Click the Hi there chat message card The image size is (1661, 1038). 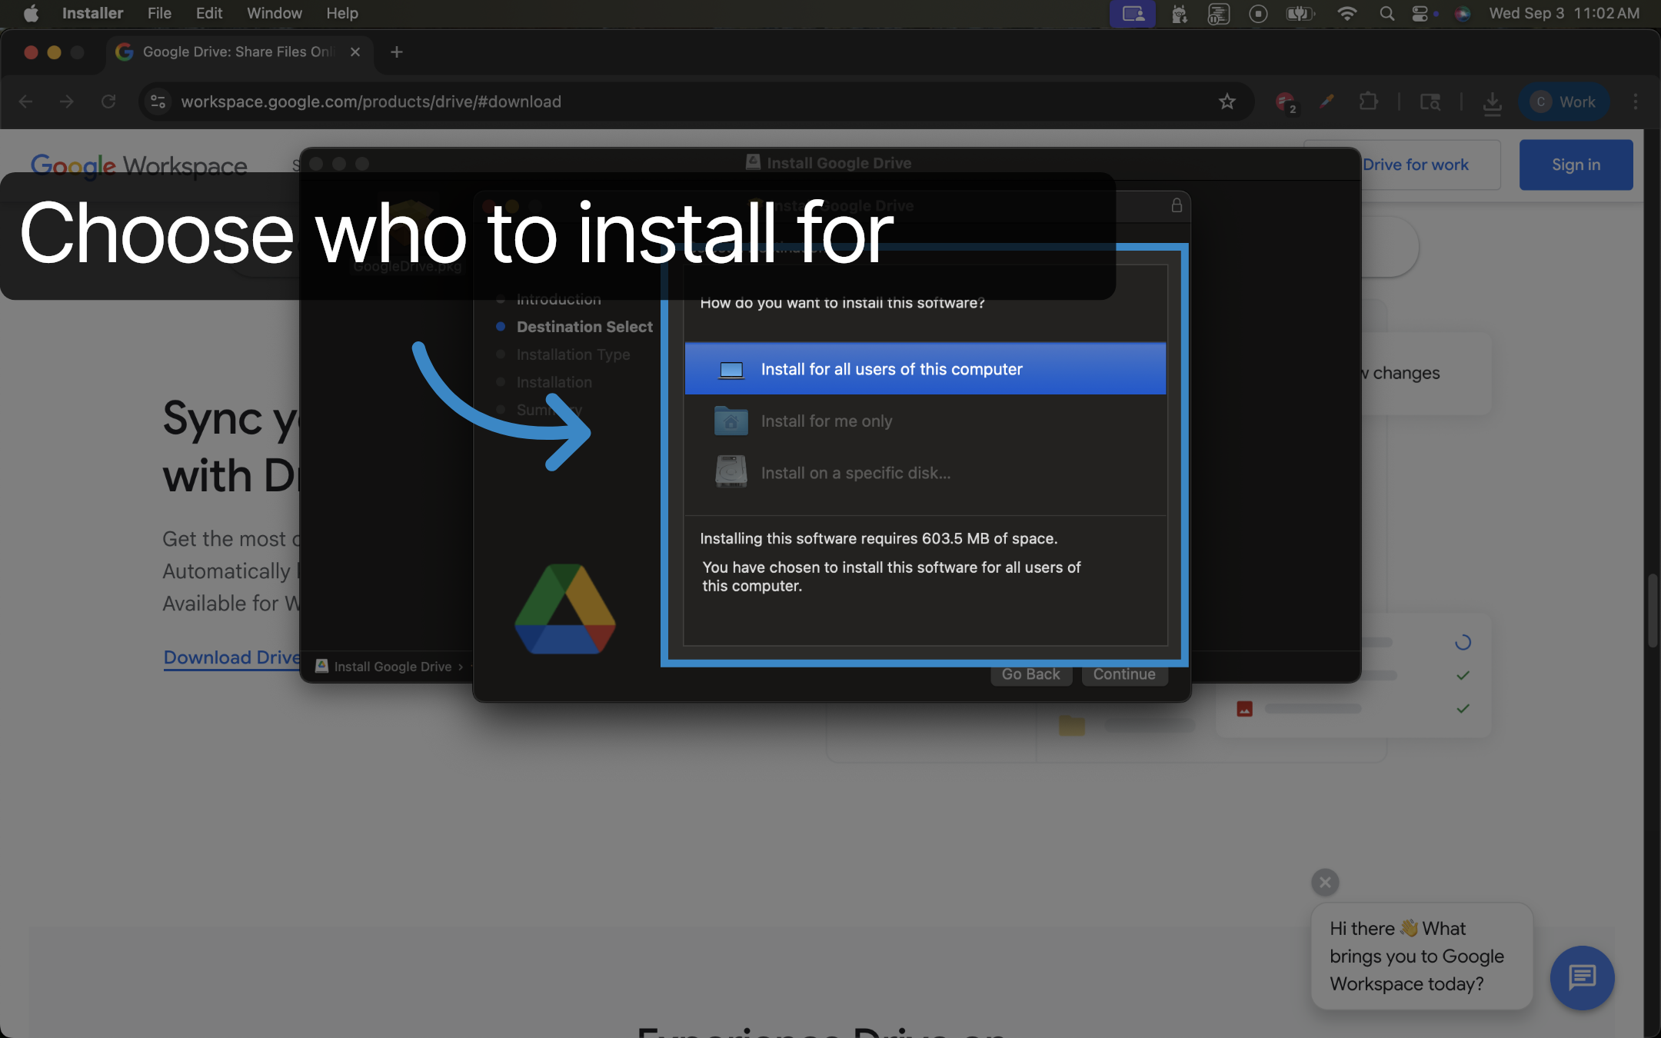click(1421, 956)
